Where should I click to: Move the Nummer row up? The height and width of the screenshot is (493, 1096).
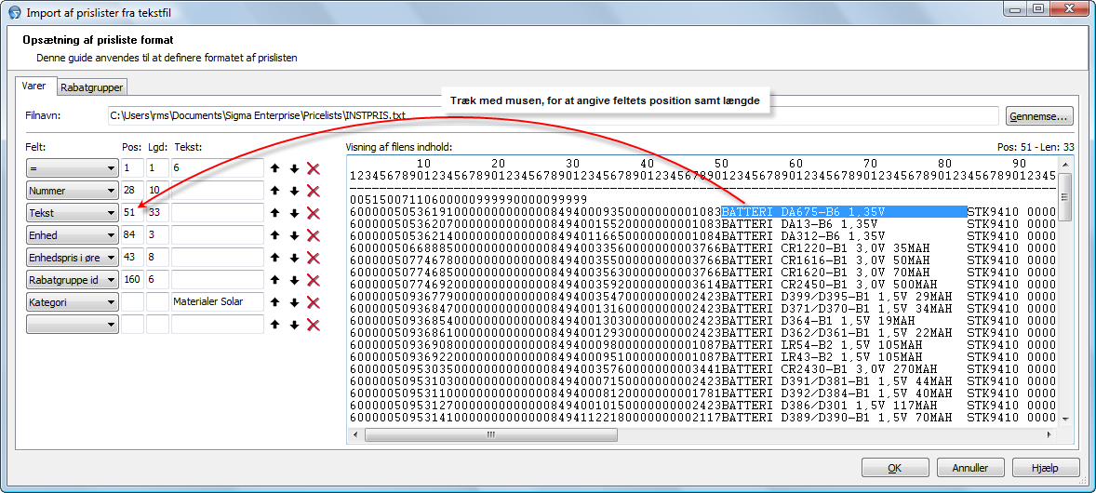[x=275, y=191]
